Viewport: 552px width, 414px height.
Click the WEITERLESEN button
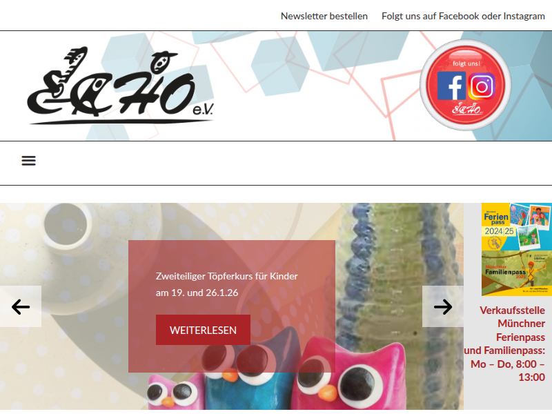click(203, 330)
